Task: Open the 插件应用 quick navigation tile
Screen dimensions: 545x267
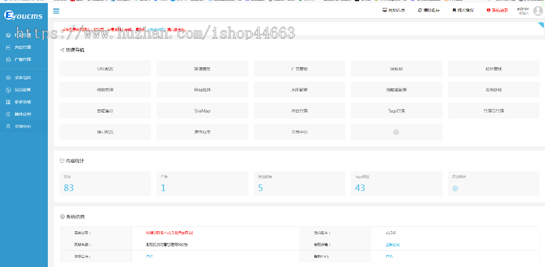Action: (202, 132)
